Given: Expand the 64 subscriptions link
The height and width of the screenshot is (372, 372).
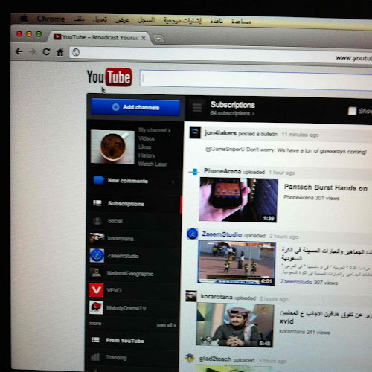Looking at the screenshot, I should [x=232, y=113].
